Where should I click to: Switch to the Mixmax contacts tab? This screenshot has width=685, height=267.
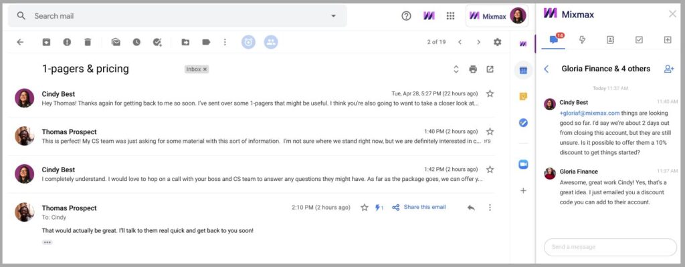(x=610, y=39)
